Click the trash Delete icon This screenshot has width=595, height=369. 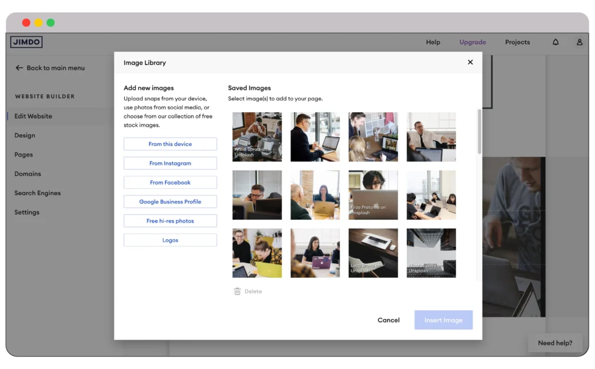coord(237,291)
